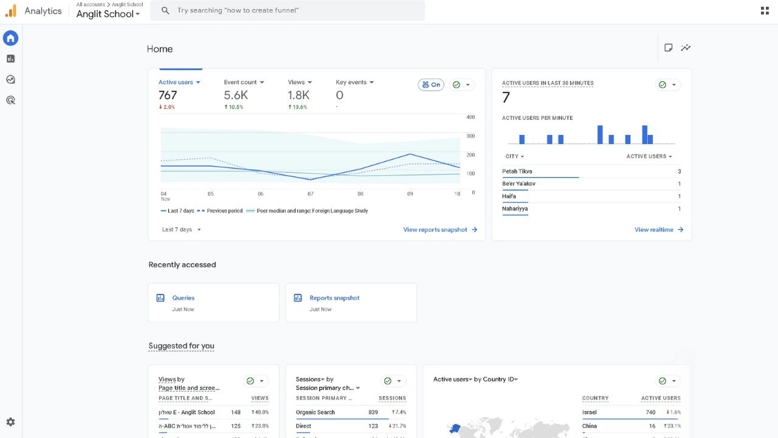Toggle the benchmarking On switch
Image resolution: width=778 pixels, height=438 pixels.
(431, 85)
